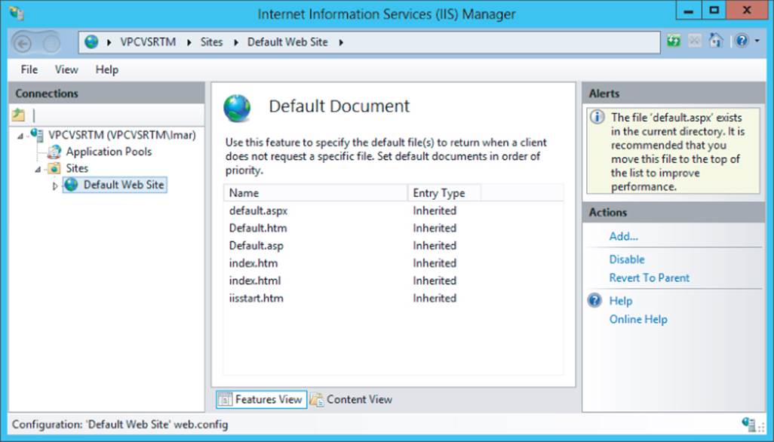Click the Content View tab icon

click(316, 400)
